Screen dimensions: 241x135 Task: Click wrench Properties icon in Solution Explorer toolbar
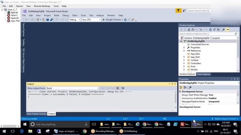[x=223, y=30]
